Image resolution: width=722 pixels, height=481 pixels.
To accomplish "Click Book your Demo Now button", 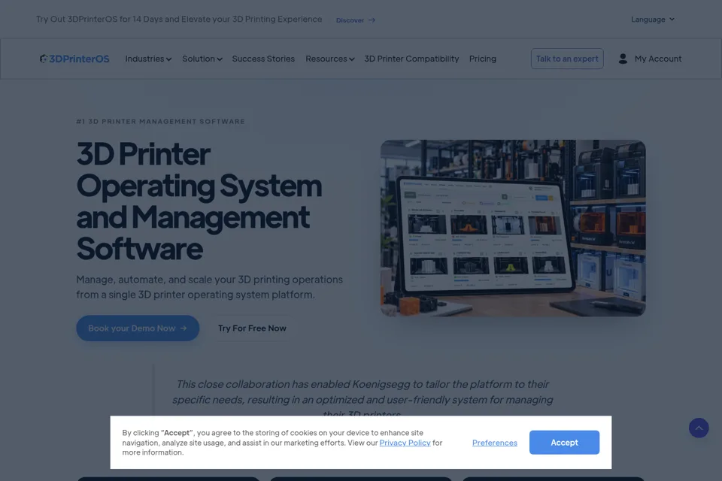I will pos(138,328).
